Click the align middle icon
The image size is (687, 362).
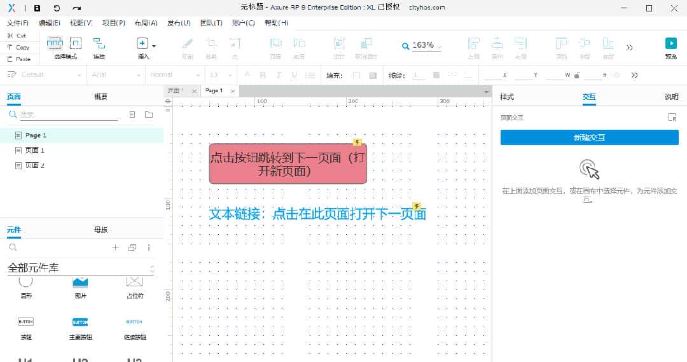pyautogui.click(x=585, y=43)
